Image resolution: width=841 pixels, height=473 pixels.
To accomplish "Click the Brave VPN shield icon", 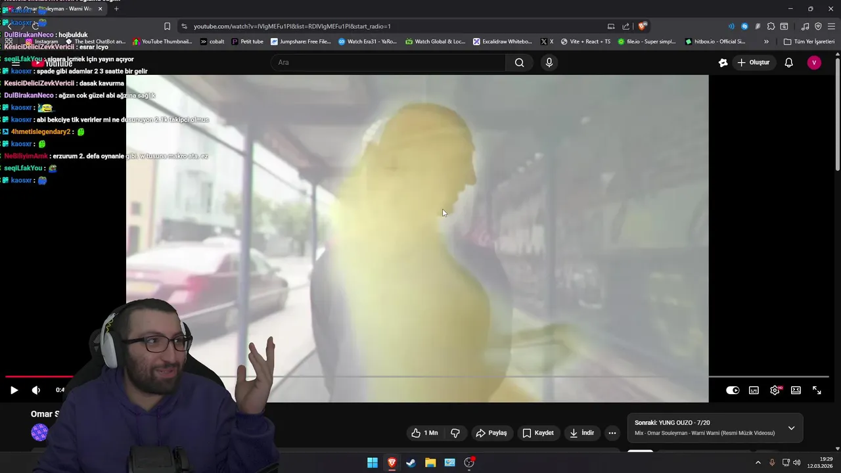I will coord(818,26).
